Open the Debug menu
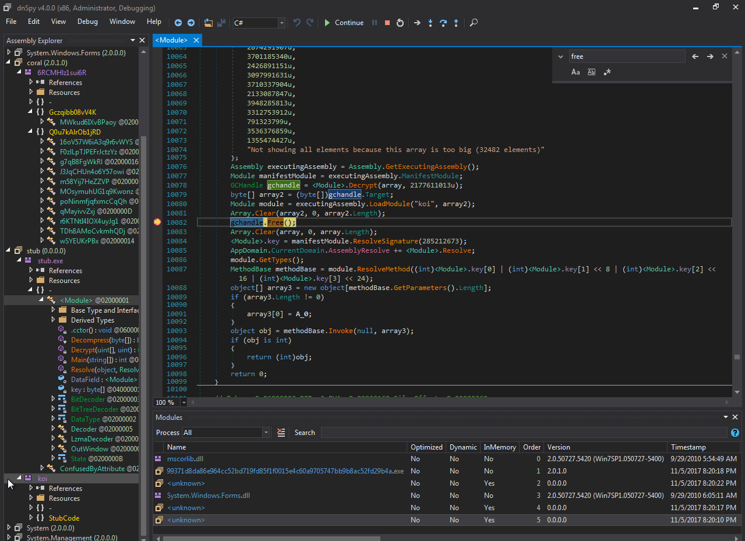745x541 pixels. pyautogui.click(x=87, y=22)
